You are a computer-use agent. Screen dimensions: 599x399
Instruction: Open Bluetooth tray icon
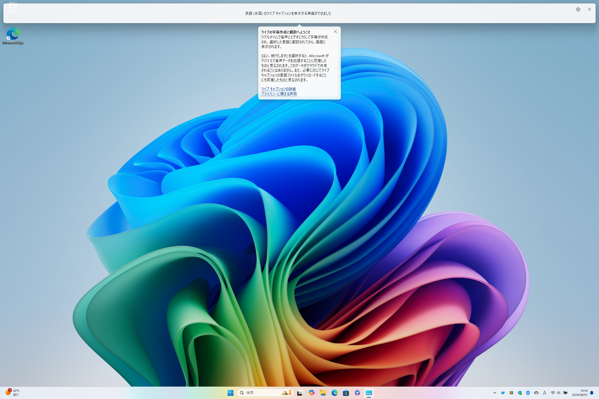coord(528,393)
